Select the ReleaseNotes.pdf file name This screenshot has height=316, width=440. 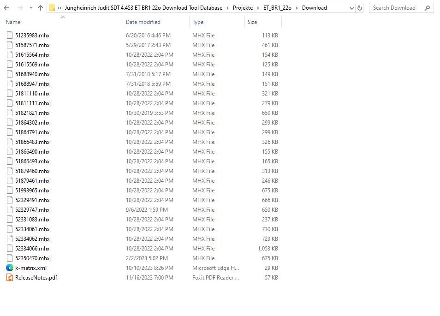[x=36, y=278]
